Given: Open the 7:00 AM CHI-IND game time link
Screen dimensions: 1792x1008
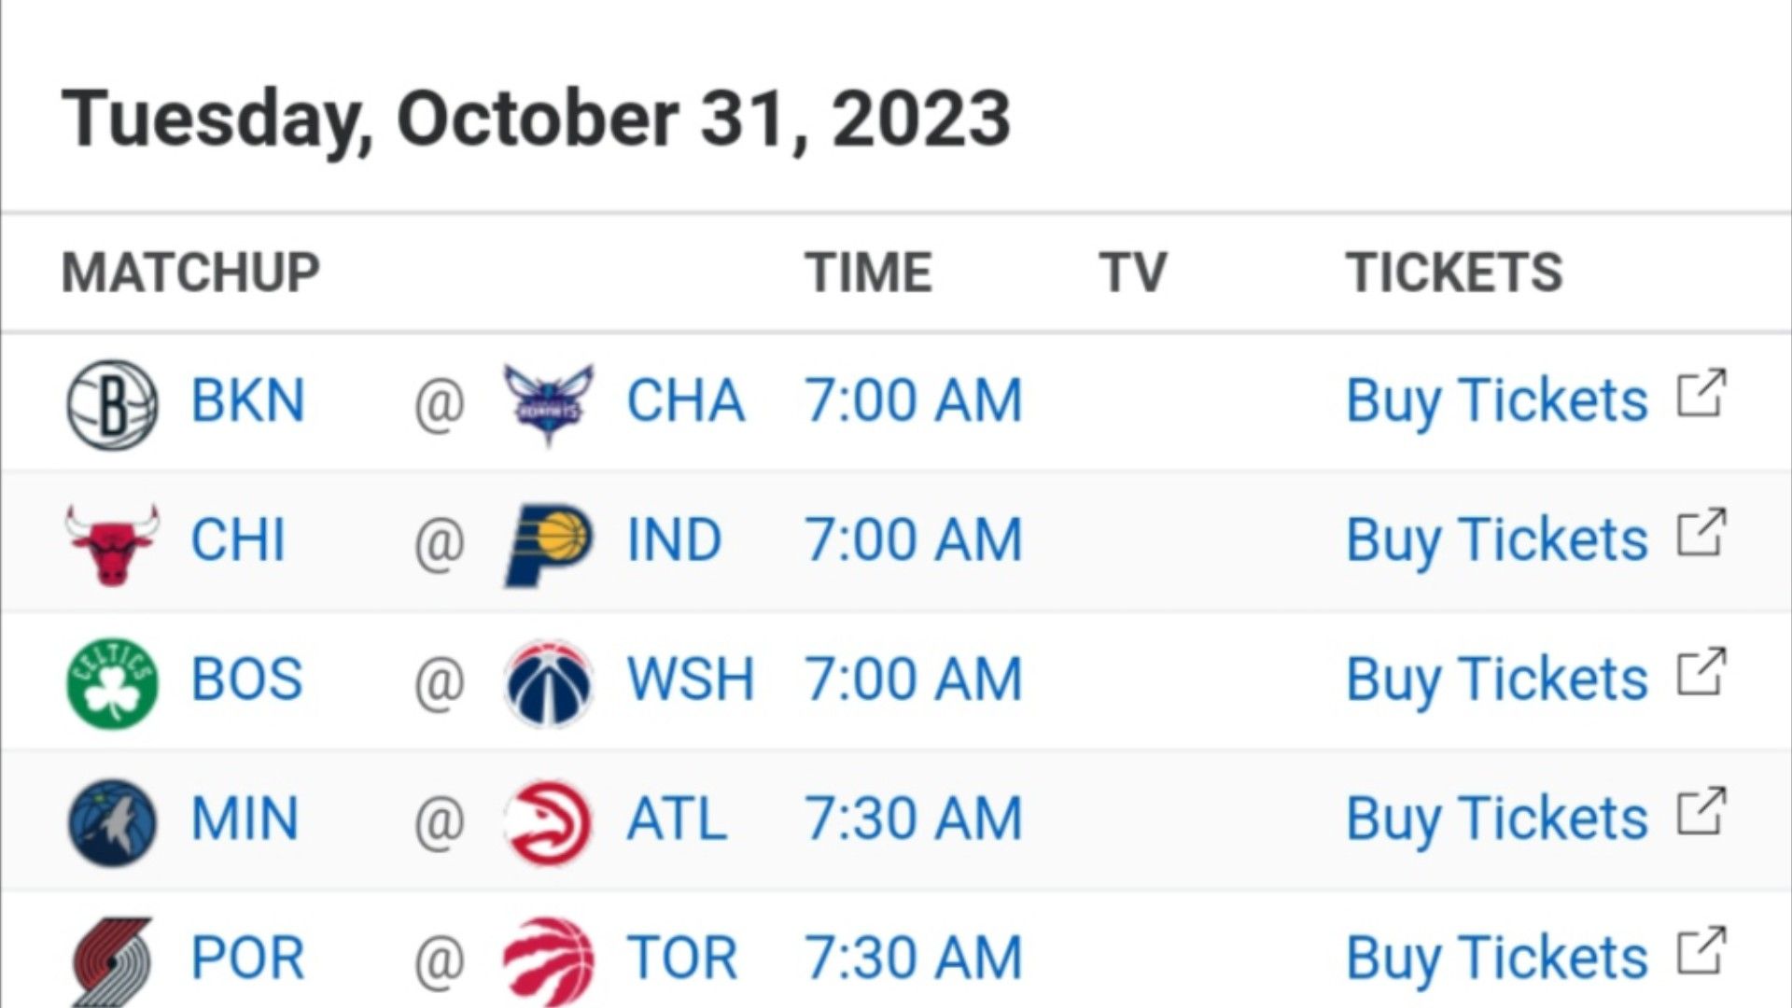Looking at the screenshot, I should pos(914,539).
